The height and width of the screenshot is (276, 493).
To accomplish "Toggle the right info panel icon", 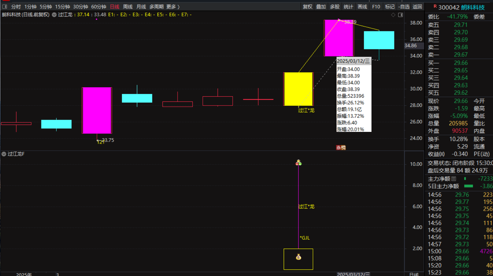I will (400, 15).
